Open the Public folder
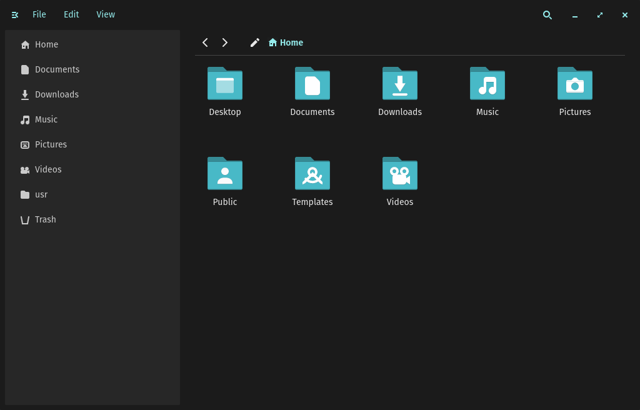640x410 pixels. tap(225, 181)
